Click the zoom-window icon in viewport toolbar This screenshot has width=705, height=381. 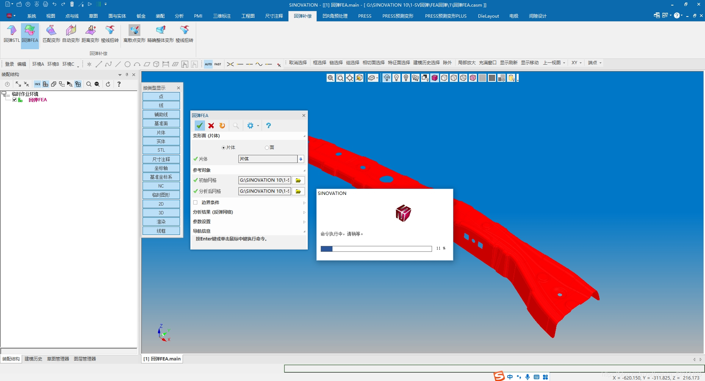click(340, 78)
